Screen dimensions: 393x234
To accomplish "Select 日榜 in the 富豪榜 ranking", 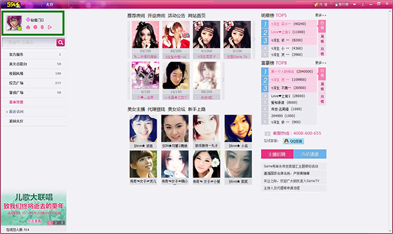I will pyautogui.click(x=322, y=73).
